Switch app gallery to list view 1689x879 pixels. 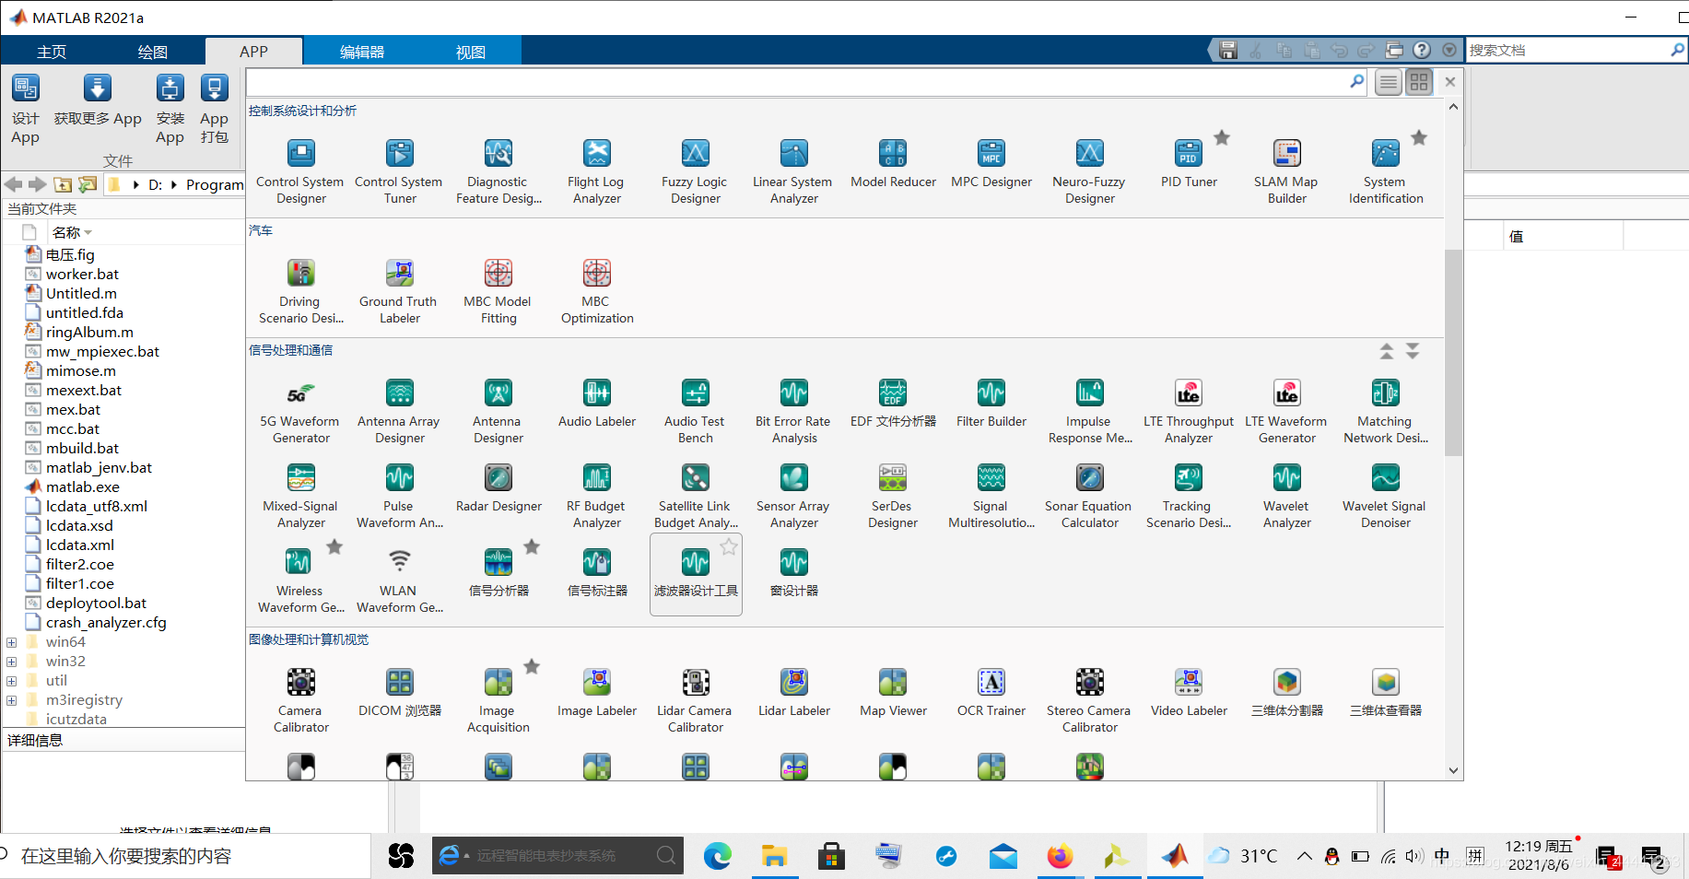click(x=1389, y=82)
